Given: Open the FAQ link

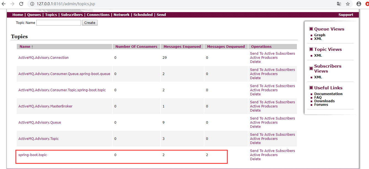Looking at the screenshot, I should click(x=318, y=98).
